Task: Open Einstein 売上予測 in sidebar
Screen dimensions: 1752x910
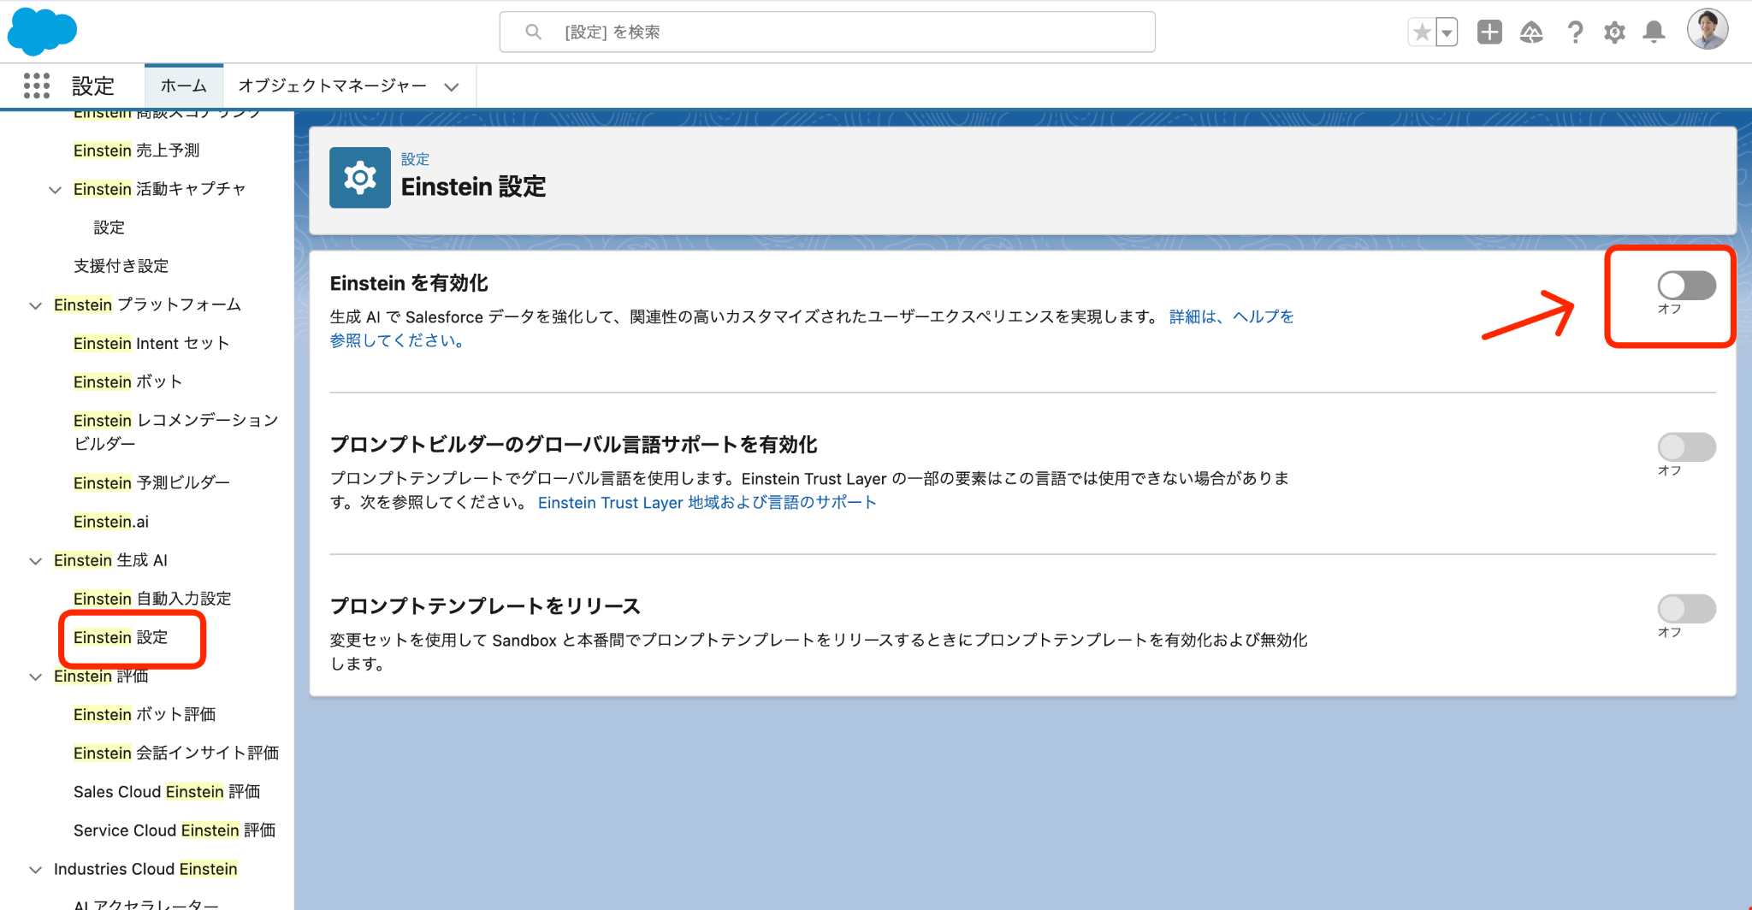Action: coord(136,151)
